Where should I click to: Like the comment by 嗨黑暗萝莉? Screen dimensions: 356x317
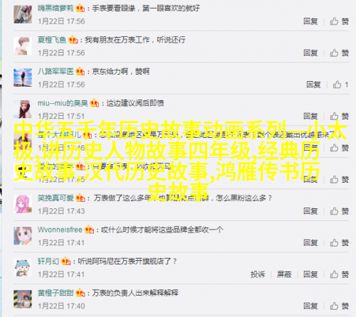(339, 21)
